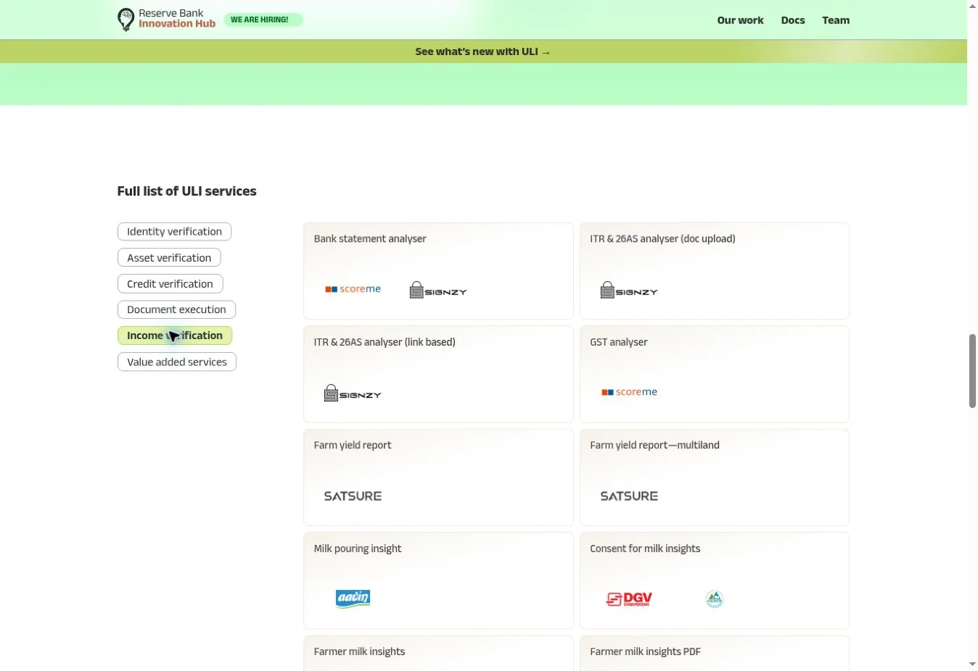This screenshot has height=671, width=978.
Task: Click Signzy logo in ITR & 26AS link based card
Action: click(x=353, y=393)
